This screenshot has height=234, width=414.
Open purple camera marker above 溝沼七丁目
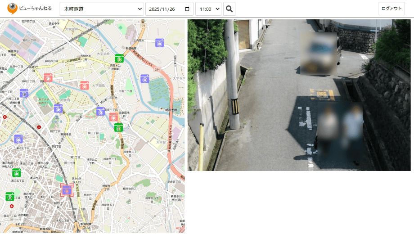[x=18, y=139]
